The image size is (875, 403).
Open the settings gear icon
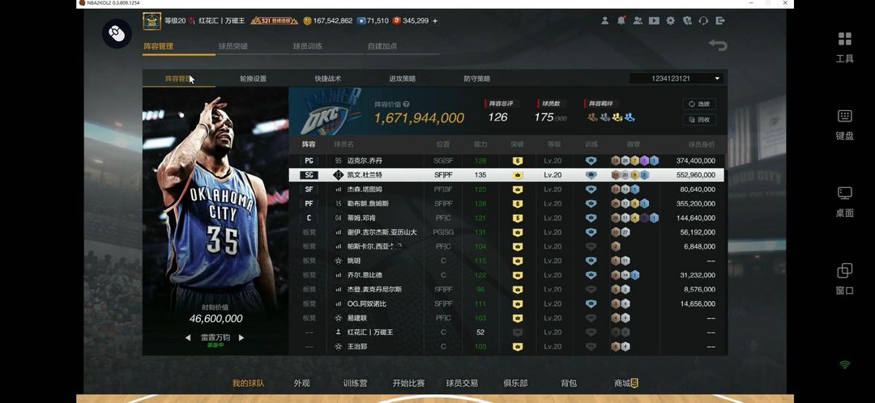(x=670, y=20)
